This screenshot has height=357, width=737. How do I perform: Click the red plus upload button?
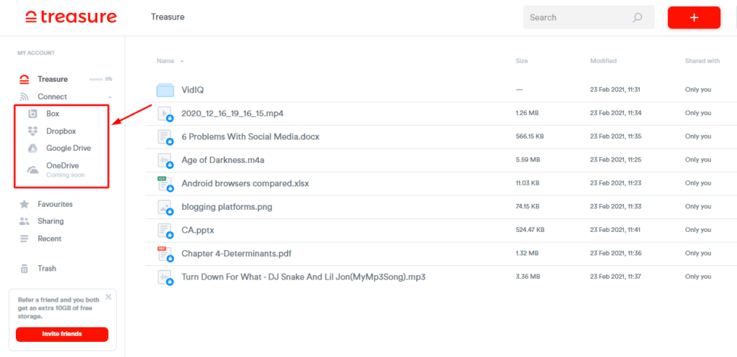[693, 18]
